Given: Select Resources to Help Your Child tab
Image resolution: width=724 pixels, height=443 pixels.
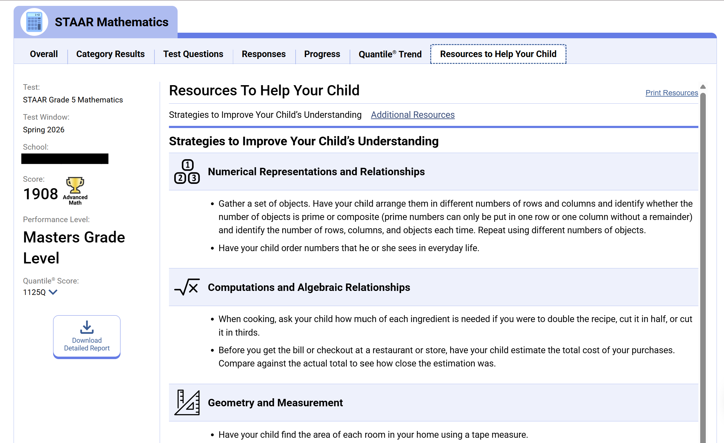Looking at the screenshot, I should click(498, 54).
